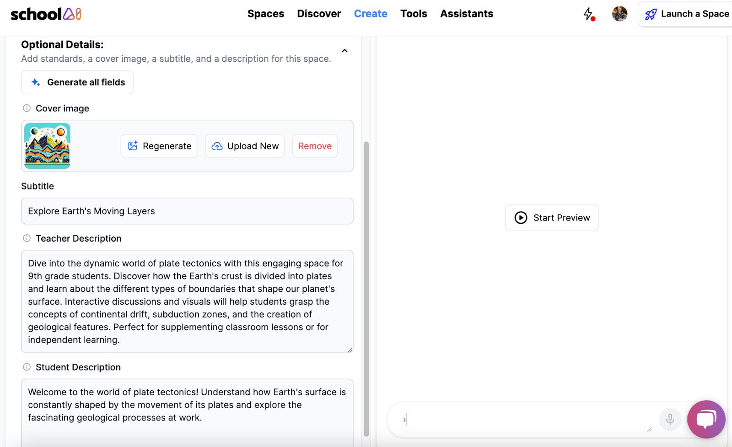Click the Cover image info icon
This screenshot has height=447, width=732.
point(27,108)
